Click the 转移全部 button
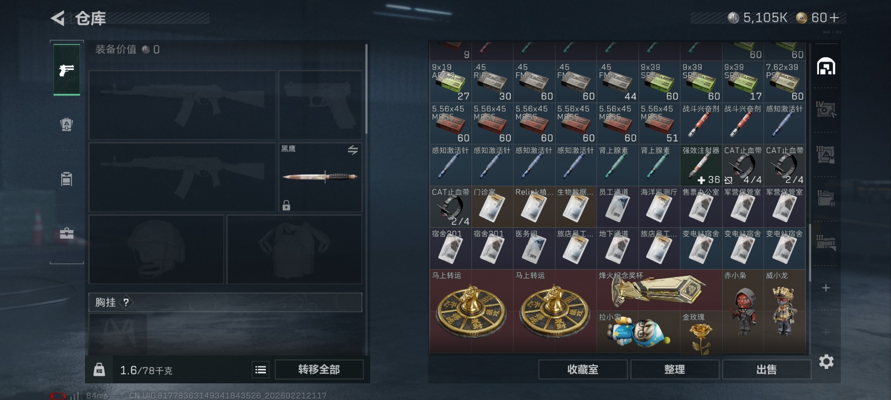The image size is (891, 400). [x=319, y=369]
